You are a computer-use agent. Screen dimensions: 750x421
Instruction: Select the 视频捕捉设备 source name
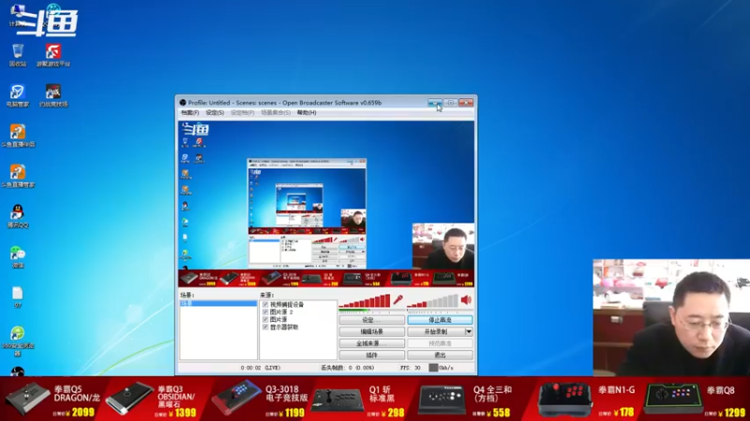coord(287,305)
